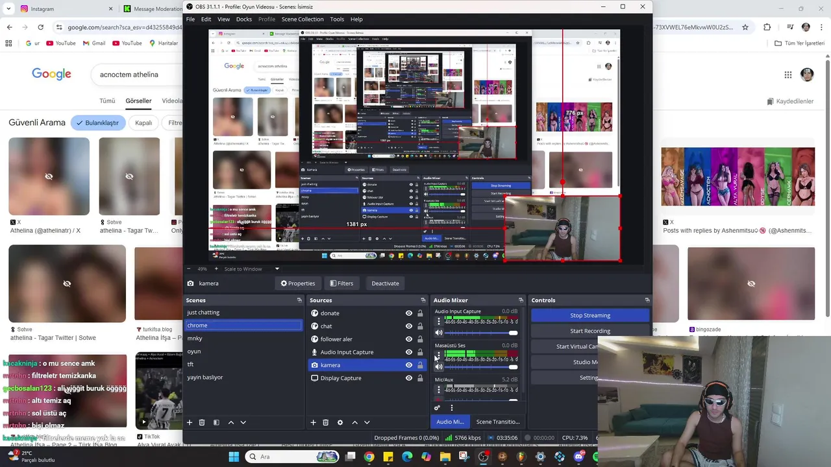The height and width of the screenshot is (467, 831).
Task: Open advanced audio properties gears icon
Action: [437, 408]
